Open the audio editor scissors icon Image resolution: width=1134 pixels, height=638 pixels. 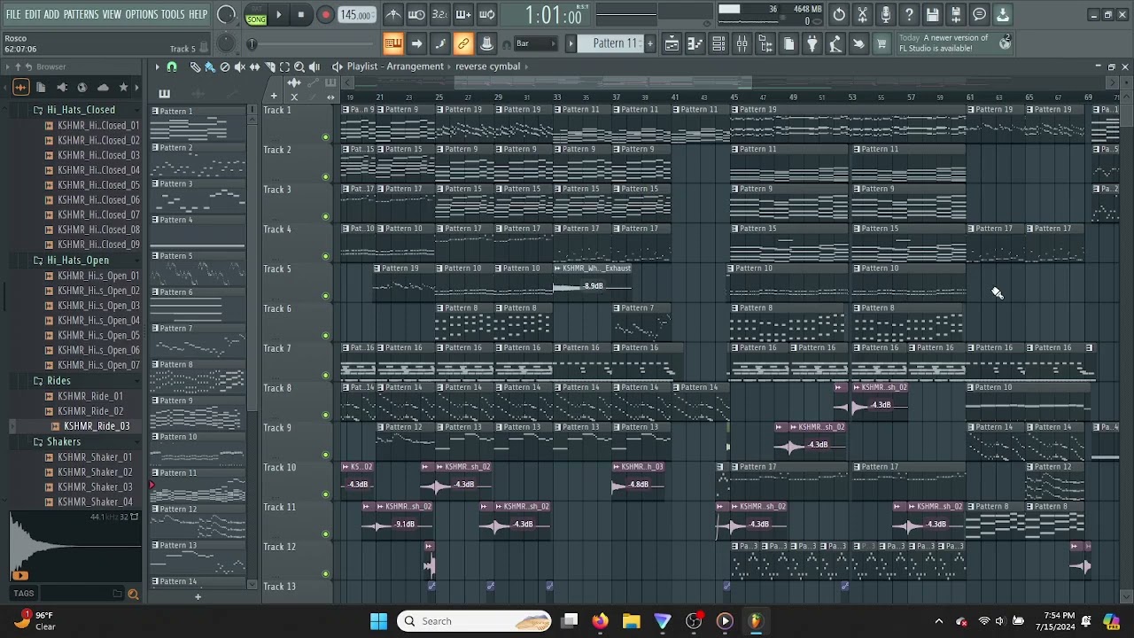[862, 15]
